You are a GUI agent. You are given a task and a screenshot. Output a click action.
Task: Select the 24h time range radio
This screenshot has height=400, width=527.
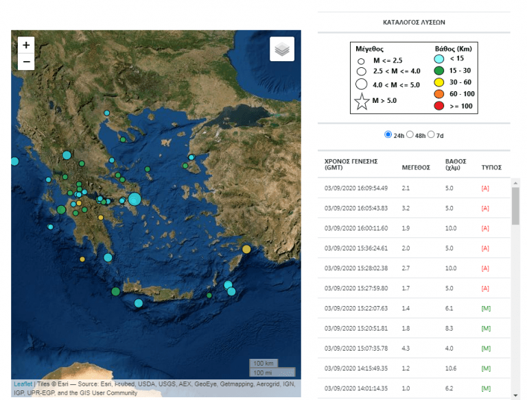(x=388, y=134)
